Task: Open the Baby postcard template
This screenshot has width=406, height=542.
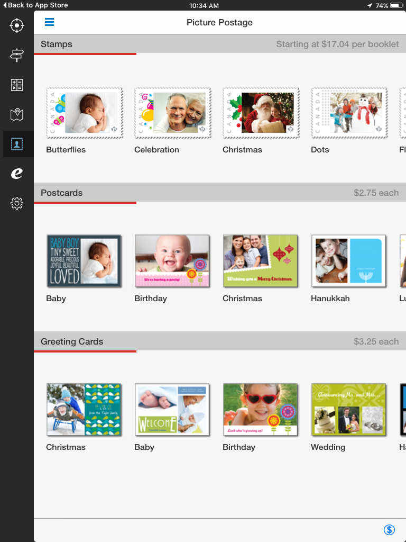Action: point(84,261)
